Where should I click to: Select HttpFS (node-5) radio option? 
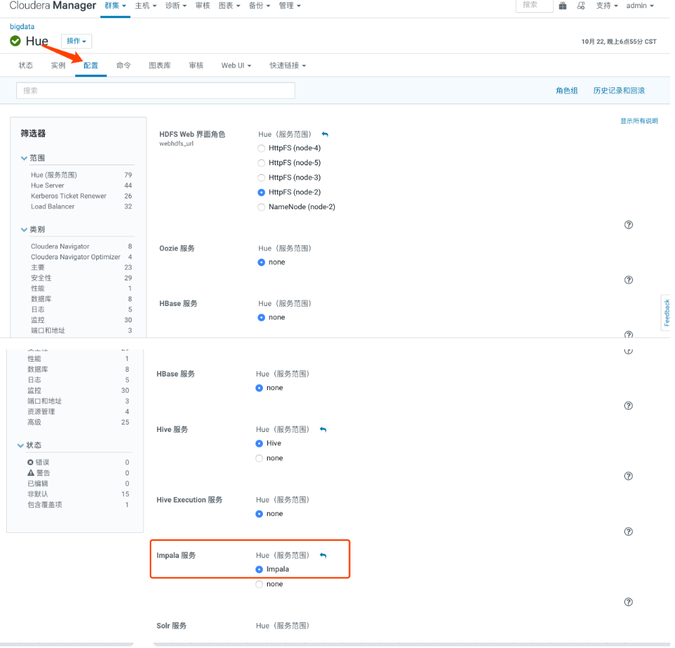pyautogui.click(x=263, y=164)
